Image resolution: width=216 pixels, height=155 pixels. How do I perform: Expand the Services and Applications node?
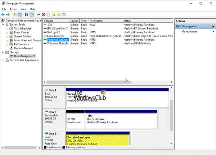coord(3,60)
